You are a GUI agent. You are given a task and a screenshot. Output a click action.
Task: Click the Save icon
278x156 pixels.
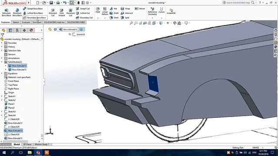click(51, 3)
